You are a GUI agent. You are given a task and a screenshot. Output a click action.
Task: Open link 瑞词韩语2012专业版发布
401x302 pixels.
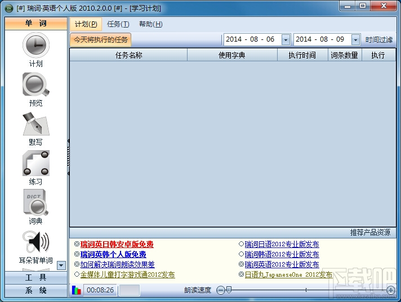tap(282, 255)
